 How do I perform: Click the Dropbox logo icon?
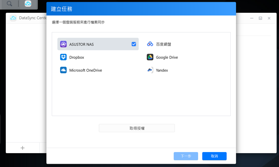tap(63, 57)
